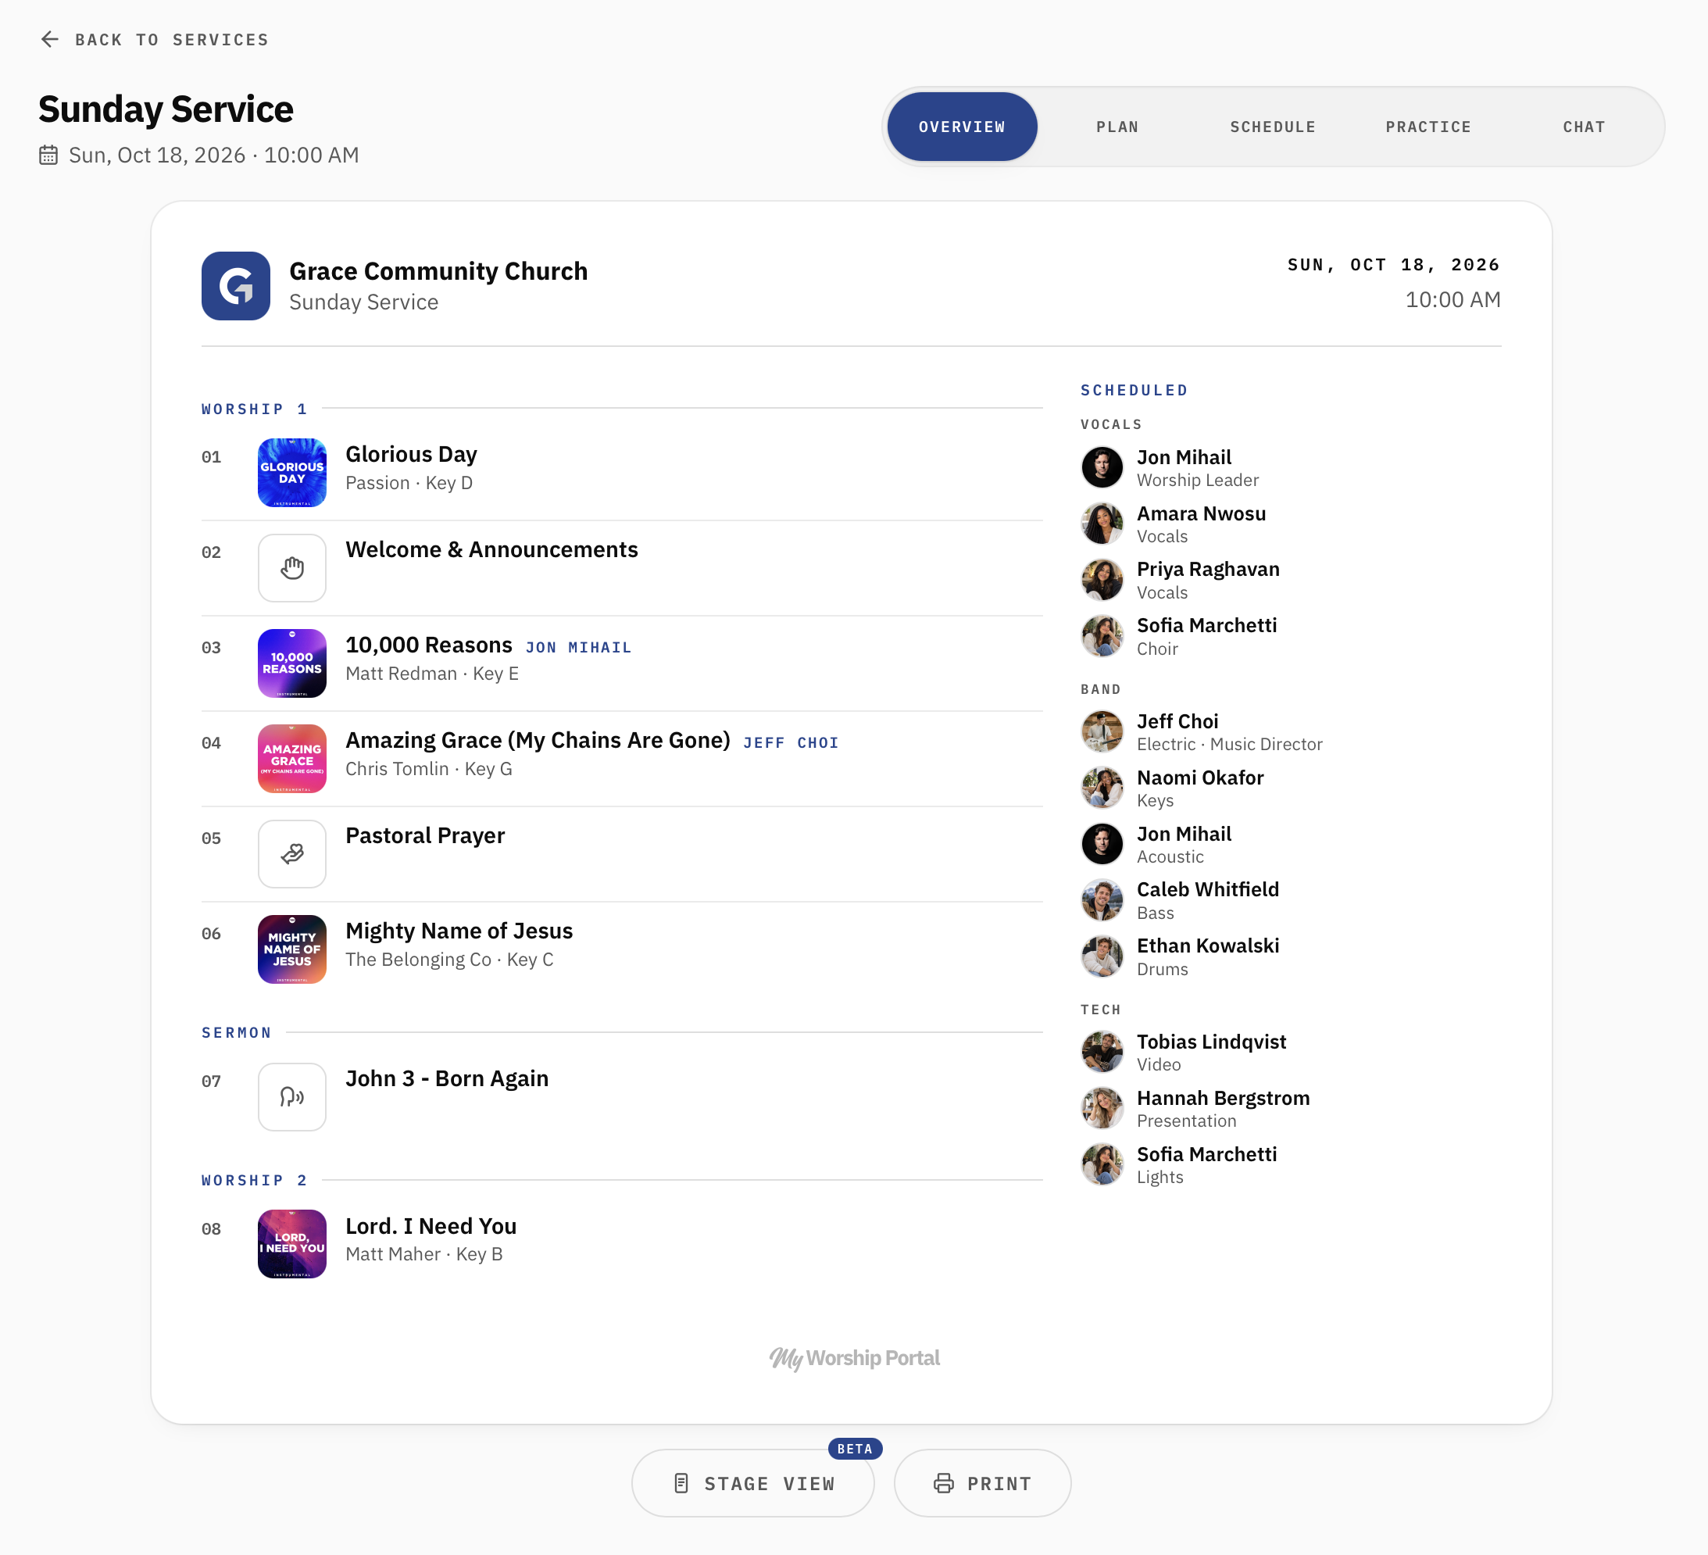This screenshot has height=1555, width=1708.
Task: Click Jon Mihail Worship Leader avatar
Action: 1102,467
